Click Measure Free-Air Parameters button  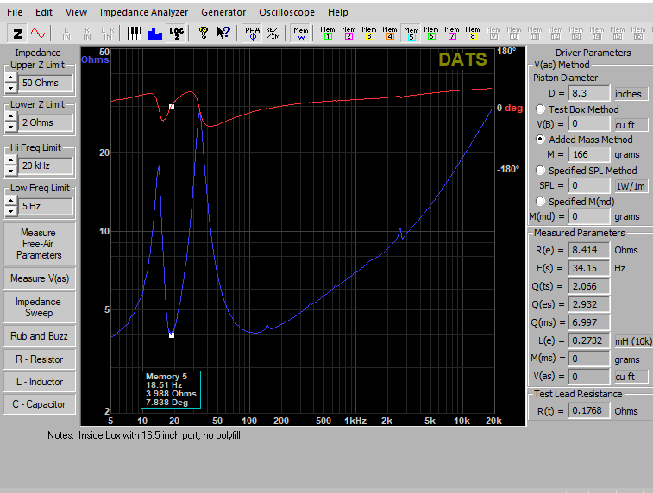coord(39,244)
